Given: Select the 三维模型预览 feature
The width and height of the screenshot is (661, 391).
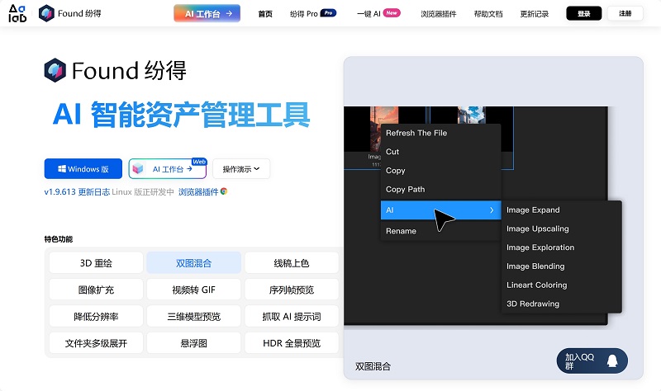Looking at the screenshot, I should tap(194, 317).
